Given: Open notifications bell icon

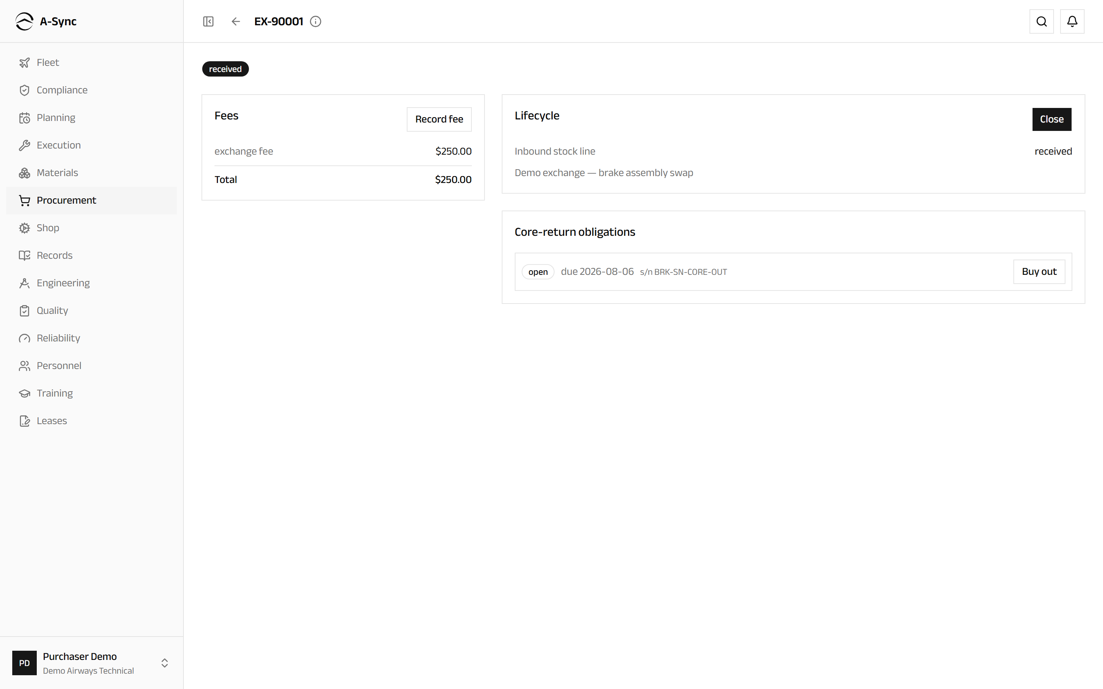Looking at the screenshot, I should coord(1072,21).
